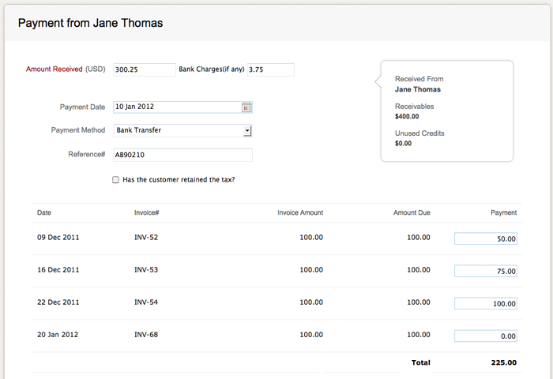Select invoice number 'INV-54'
553x379 pixels.
pyautogui.click(x=146, y=302)
